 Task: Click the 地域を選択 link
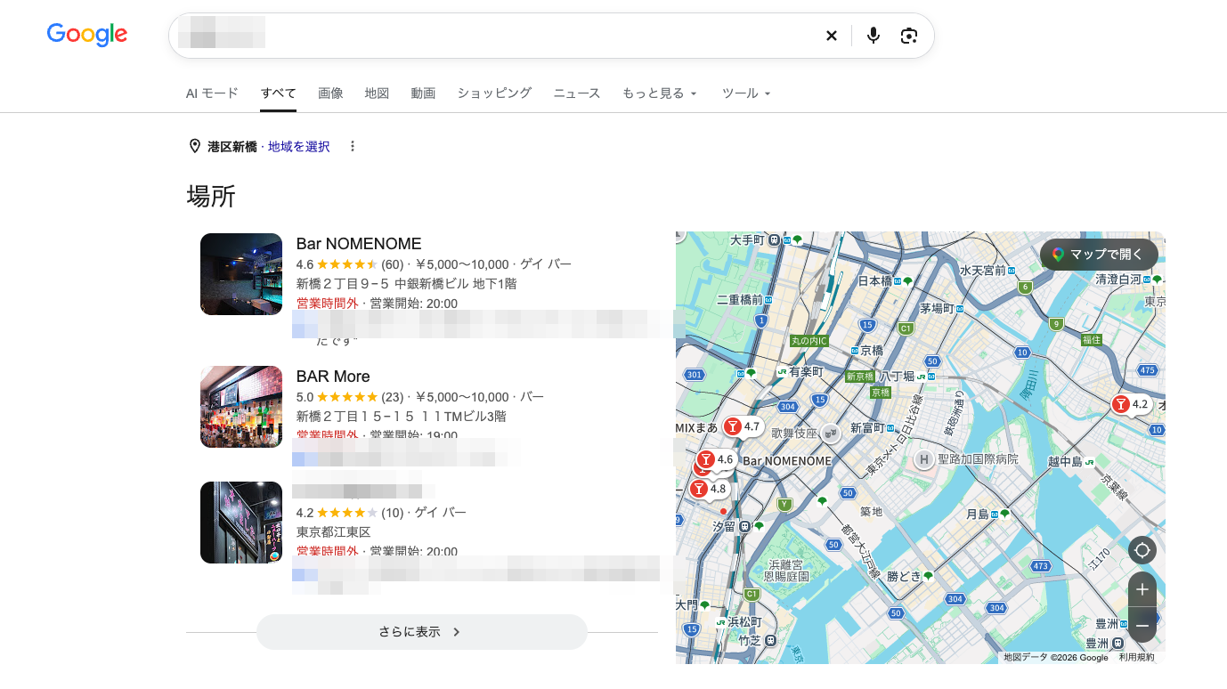point(298,146)
